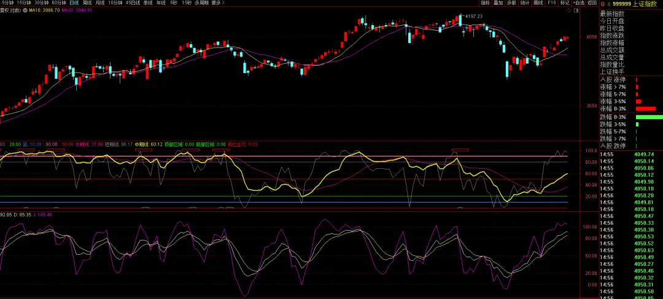Click the 底部区域 0.00 indicator label
This screenshot has width=663, height=299.
coord(211,145)
